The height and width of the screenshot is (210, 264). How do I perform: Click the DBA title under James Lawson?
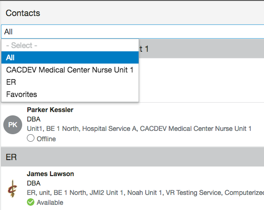pyautogui.click(x=33, y=183)
